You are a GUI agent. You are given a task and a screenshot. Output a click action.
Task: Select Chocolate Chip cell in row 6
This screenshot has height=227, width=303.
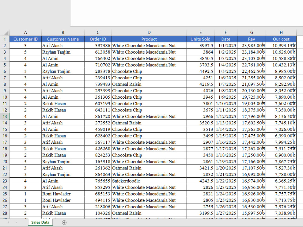(149, 71)
